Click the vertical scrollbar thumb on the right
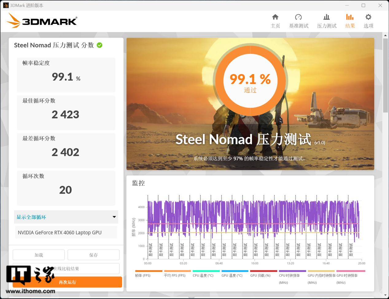This screenshot has width=389, height=299. click(385, 75)
